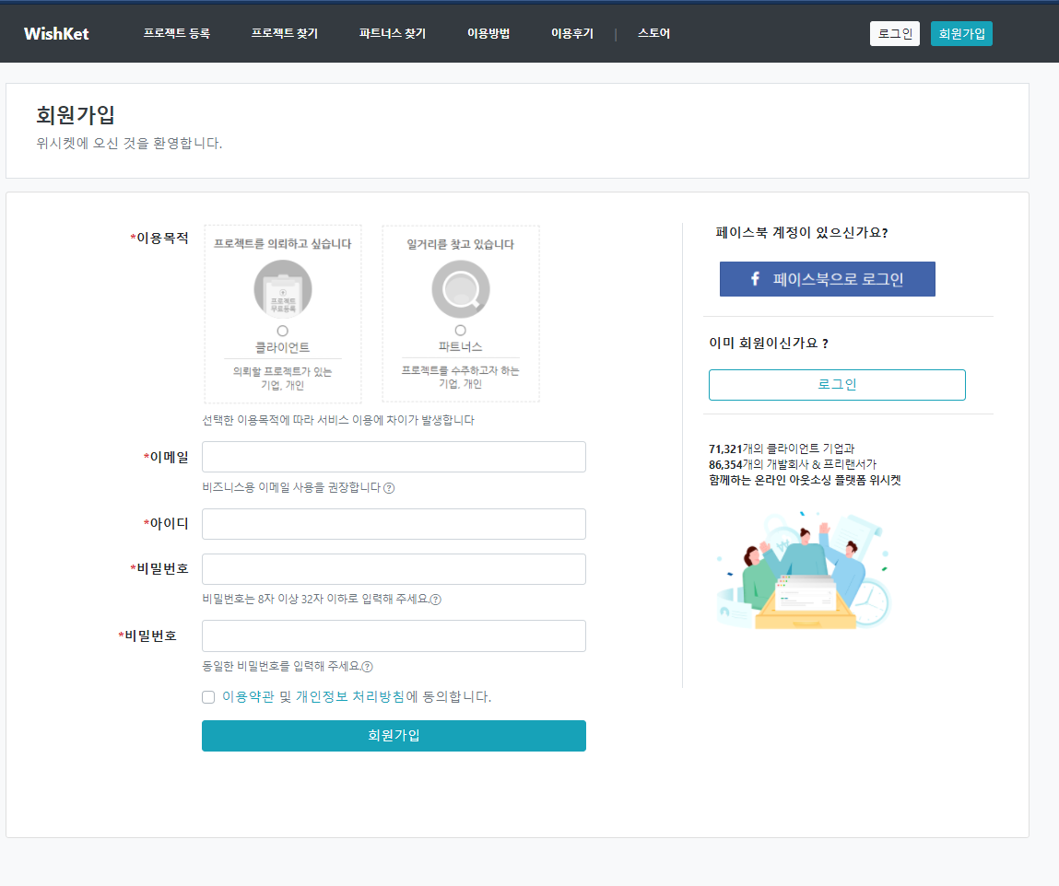Click 이미 회원이신가요 ? heading
Screen dimensions: 1059x886
click(x=769, y=344)
